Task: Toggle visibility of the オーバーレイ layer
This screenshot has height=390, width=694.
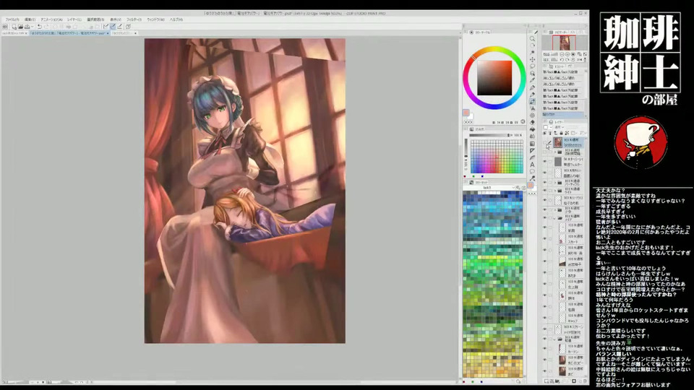Action: click(544, 161)
